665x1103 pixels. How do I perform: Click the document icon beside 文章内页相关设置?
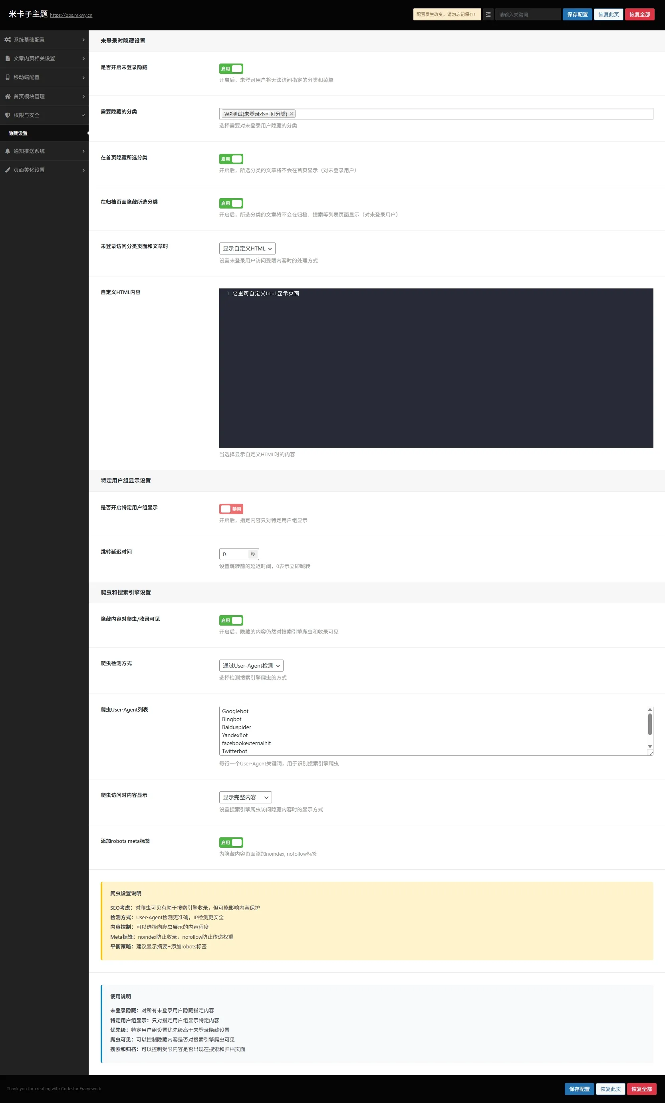pyautogui.click(x=8, y=59)
